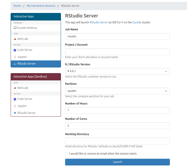Click the Code Server icon in Interactive Apps

point(15,50)
